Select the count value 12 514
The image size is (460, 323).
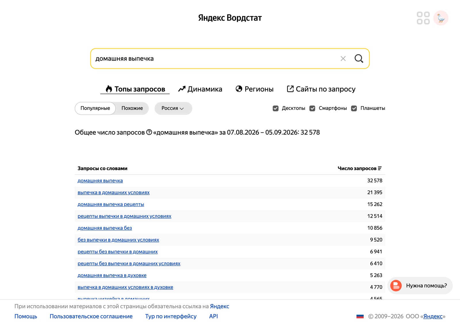[375, 216]
